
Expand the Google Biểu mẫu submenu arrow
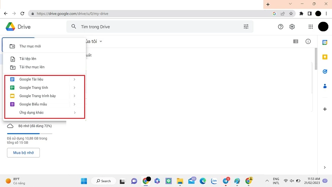(75, 104)
